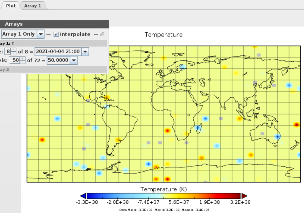
Task: Select the levels input showing 50
Action: [x=15, y=60]
